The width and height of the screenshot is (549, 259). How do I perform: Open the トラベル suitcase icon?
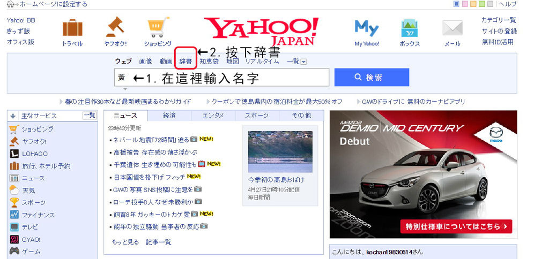[x=72, y=28]
